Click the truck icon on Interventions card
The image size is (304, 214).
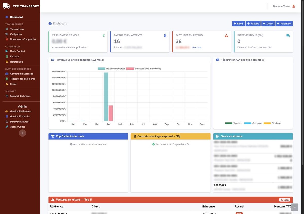(x=288, y=36)
